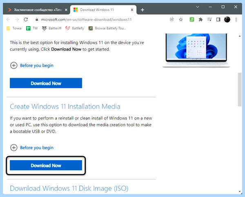Click Download Now under Installation Media
The width and height of the screenshot is (245, 197).
46,165
